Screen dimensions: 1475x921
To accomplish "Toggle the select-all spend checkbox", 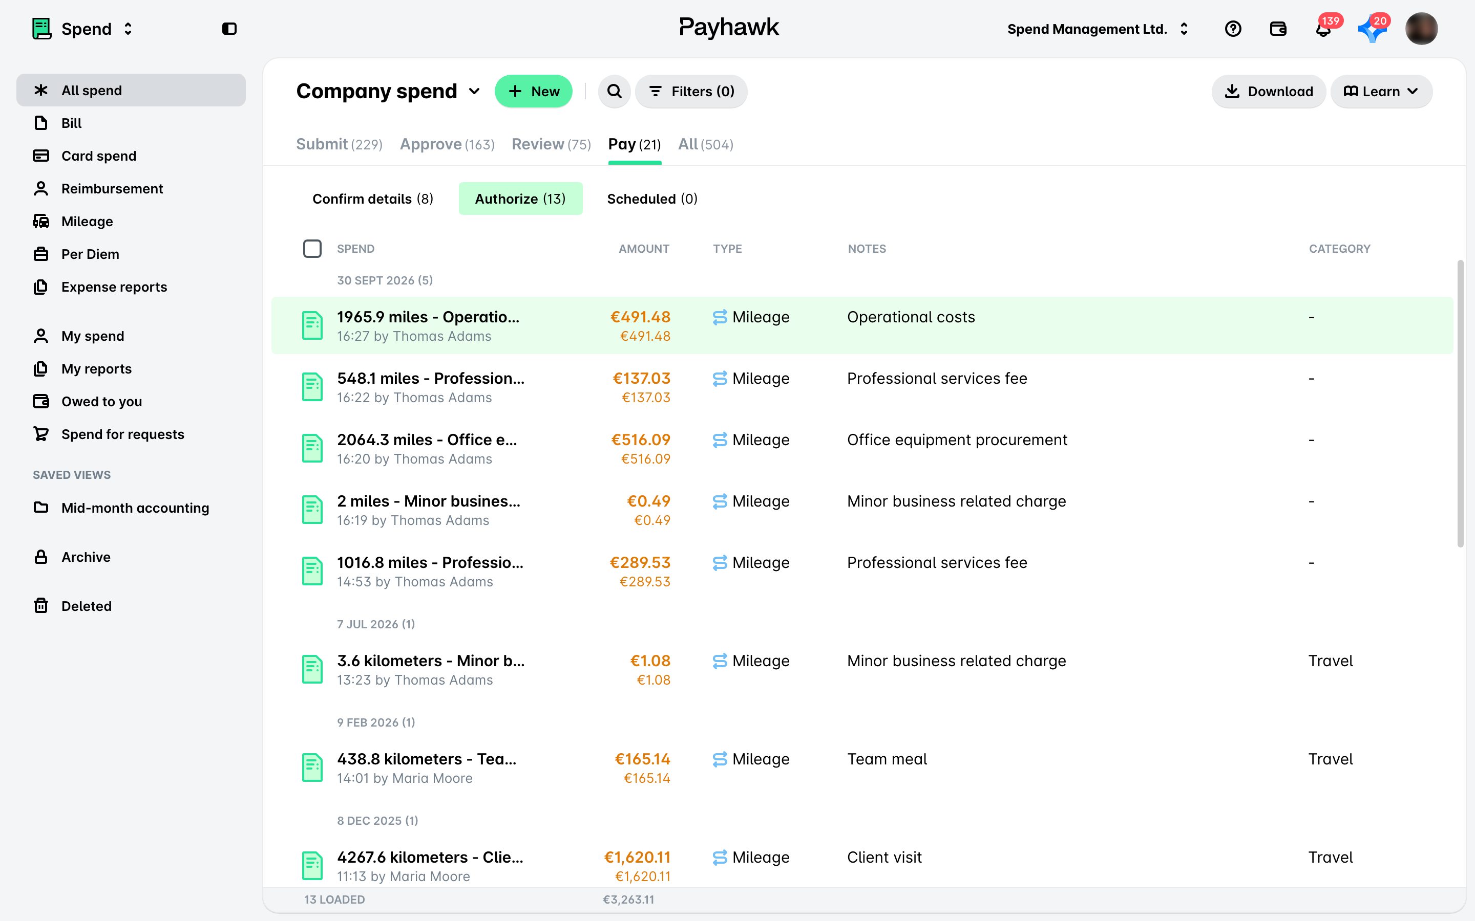I will click(x=313, y=249).
